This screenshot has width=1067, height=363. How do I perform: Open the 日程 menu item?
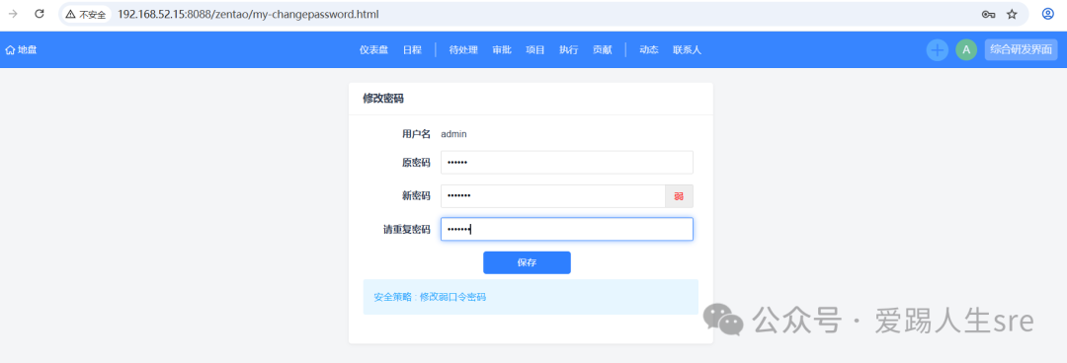412,49
